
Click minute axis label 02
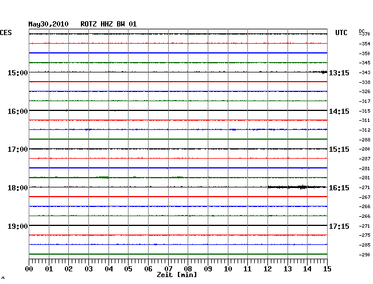[68, 269]
